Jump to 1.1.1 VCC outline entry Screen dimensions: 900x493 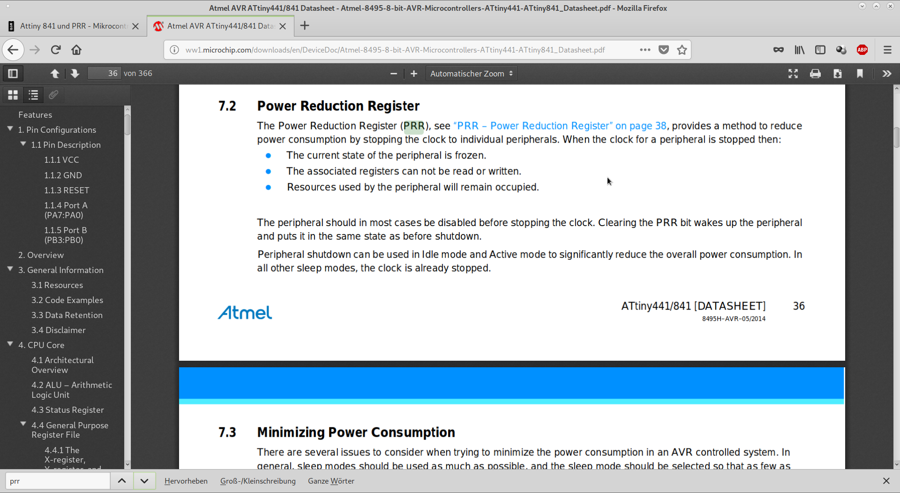coord(61,160)
